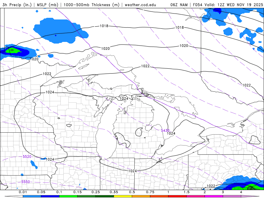Select the orange 0.5 legend swatch

(141, 196)
